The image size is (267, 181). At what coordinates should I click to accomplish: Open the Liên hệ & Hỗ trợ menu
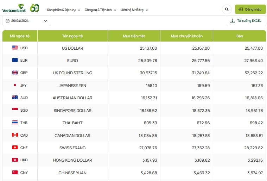134,10
